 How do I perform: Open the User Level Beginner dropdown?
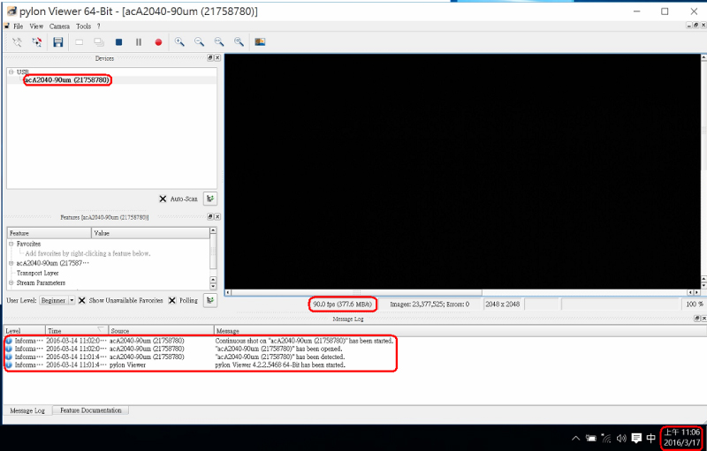click(72, 300)
